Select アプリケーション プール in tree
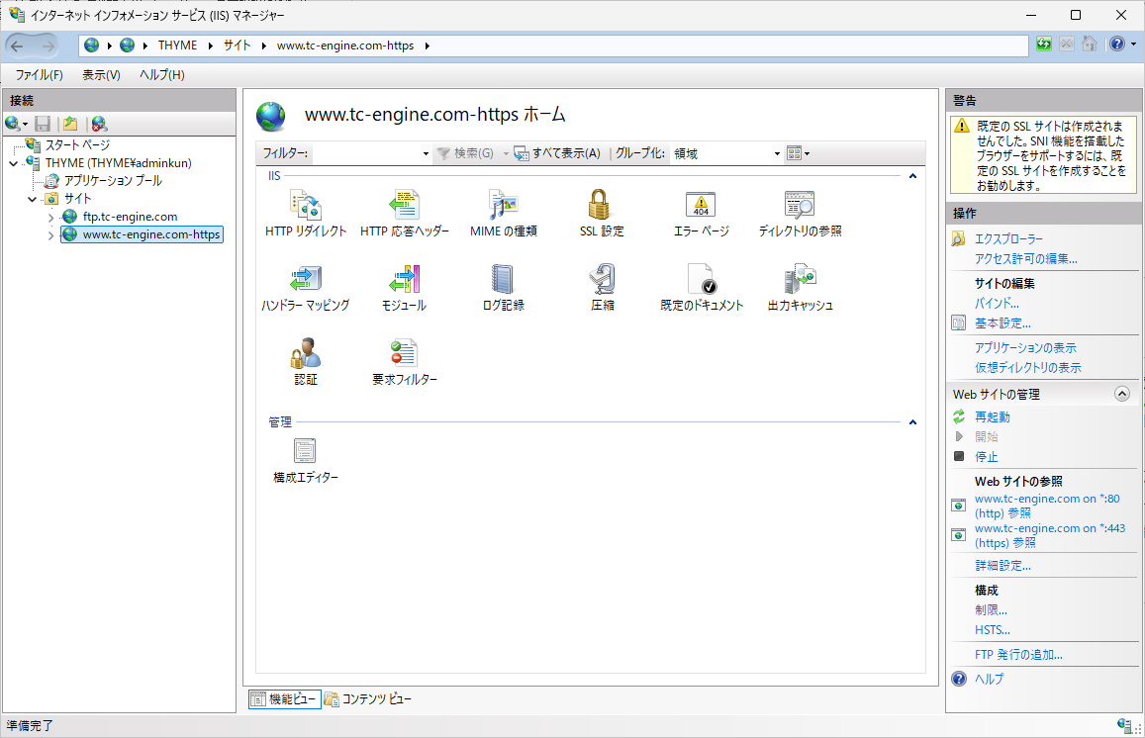The height and width of the screenshot is (738, 1145). pos(113,180)
